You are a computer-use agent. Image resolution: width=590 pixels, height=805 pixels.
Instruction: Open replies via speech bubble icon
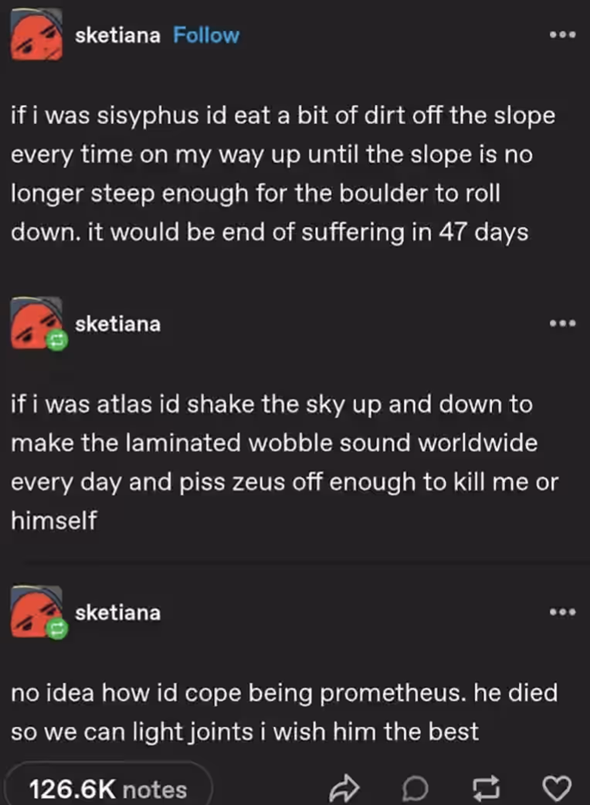pos(415,788)
